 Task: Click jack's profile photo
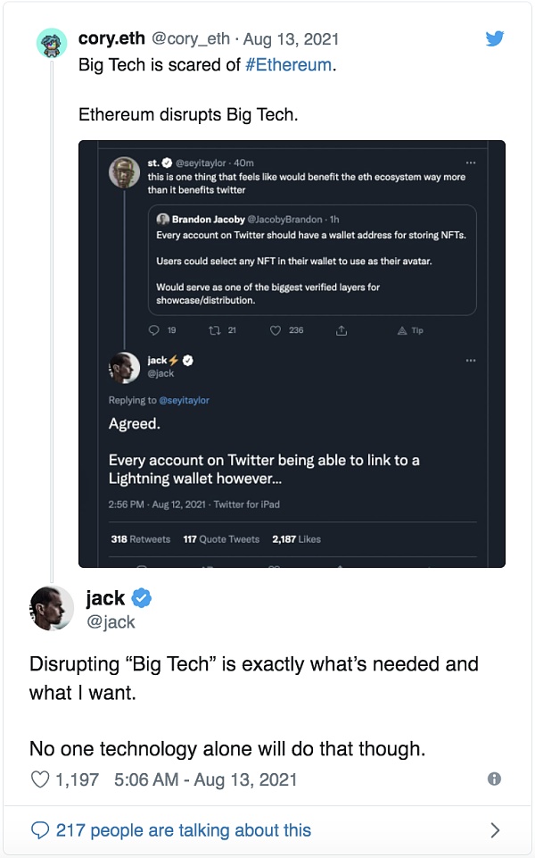(52, 607)
